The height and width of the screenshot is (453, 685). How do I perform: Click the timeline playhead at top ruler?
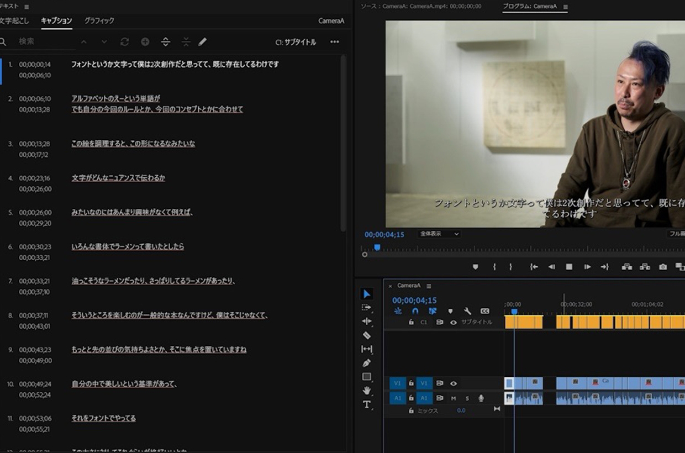514,312
